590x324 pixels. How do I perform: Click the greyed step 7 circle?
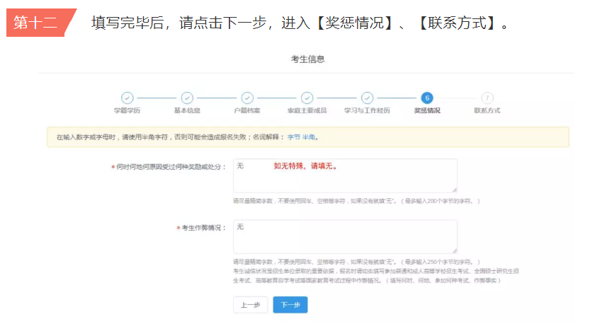(x=487, y=98)
